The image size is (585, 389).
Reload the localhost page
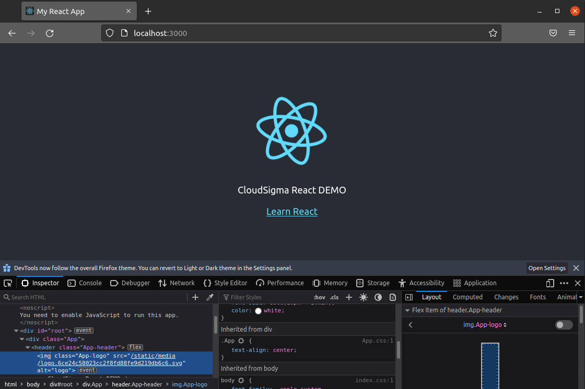[x=50, y=33]
